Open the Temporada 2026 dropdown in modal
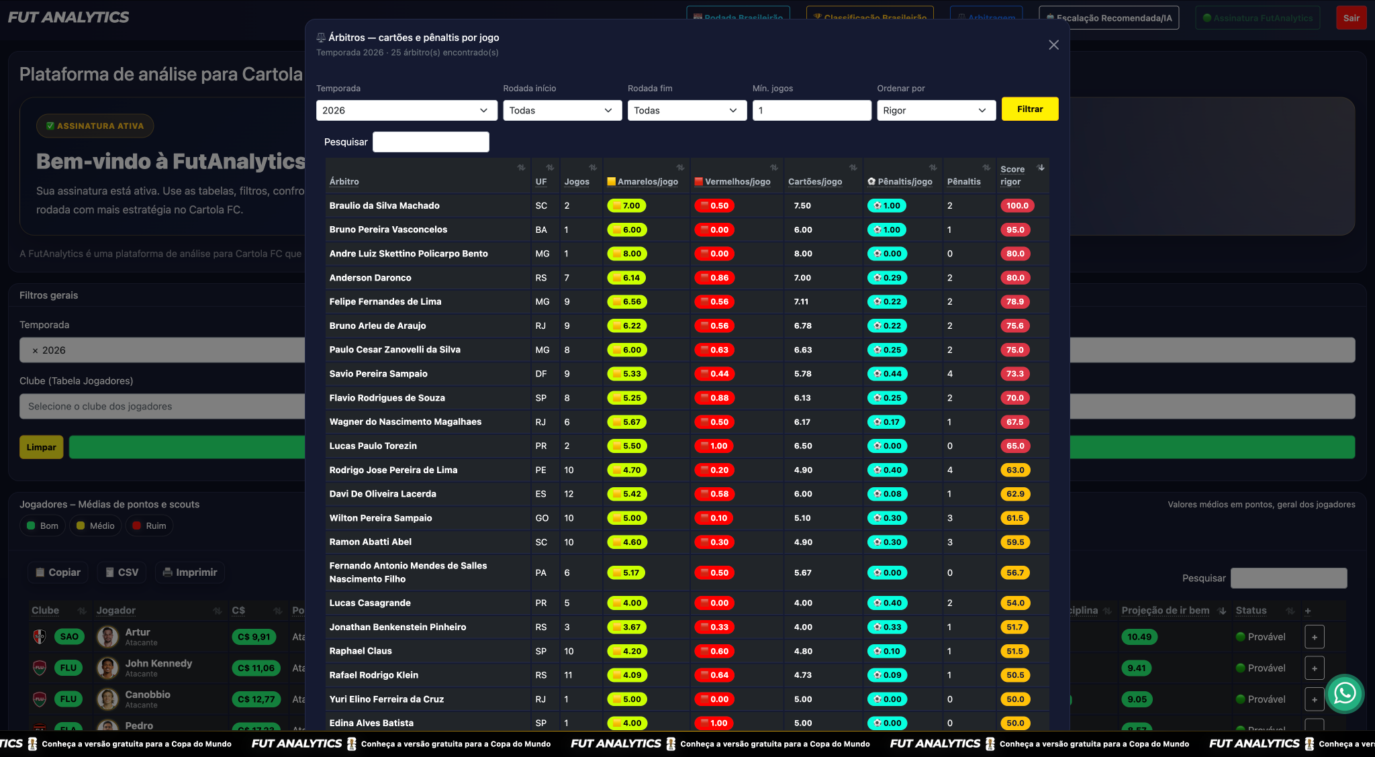 (406, 110)
